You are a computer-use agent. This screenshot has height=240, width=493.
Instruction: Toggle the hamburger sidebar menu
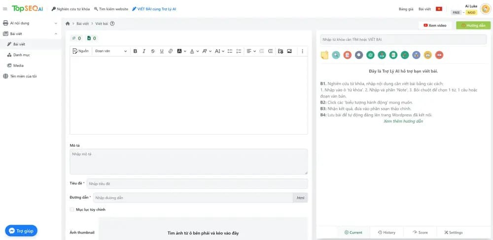[x=5, y=9]
